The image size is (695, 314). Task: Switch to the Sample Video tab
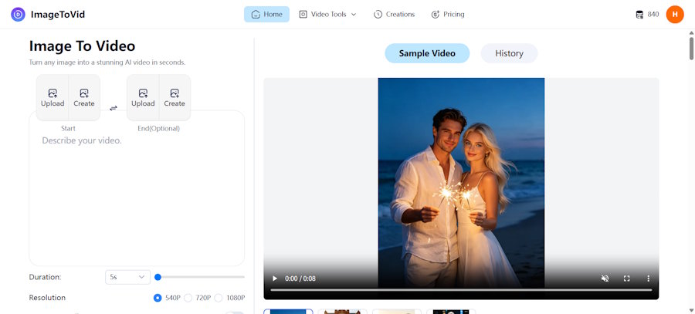click(x=427, y=53)
